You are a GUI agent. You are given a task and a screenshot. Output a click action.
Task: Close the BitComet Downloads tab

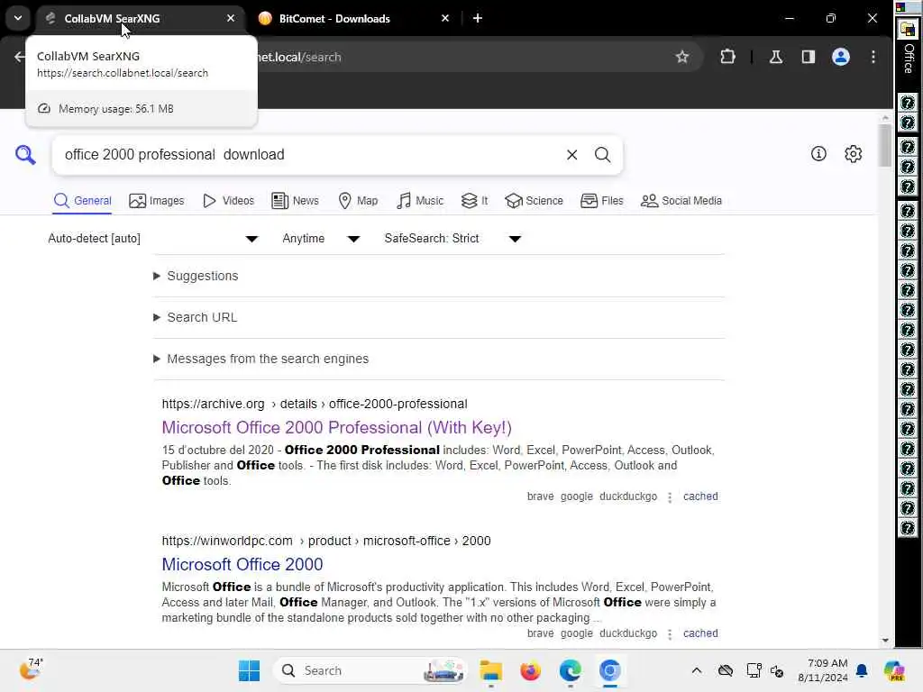pyautogui.click(x=445, y=18)
